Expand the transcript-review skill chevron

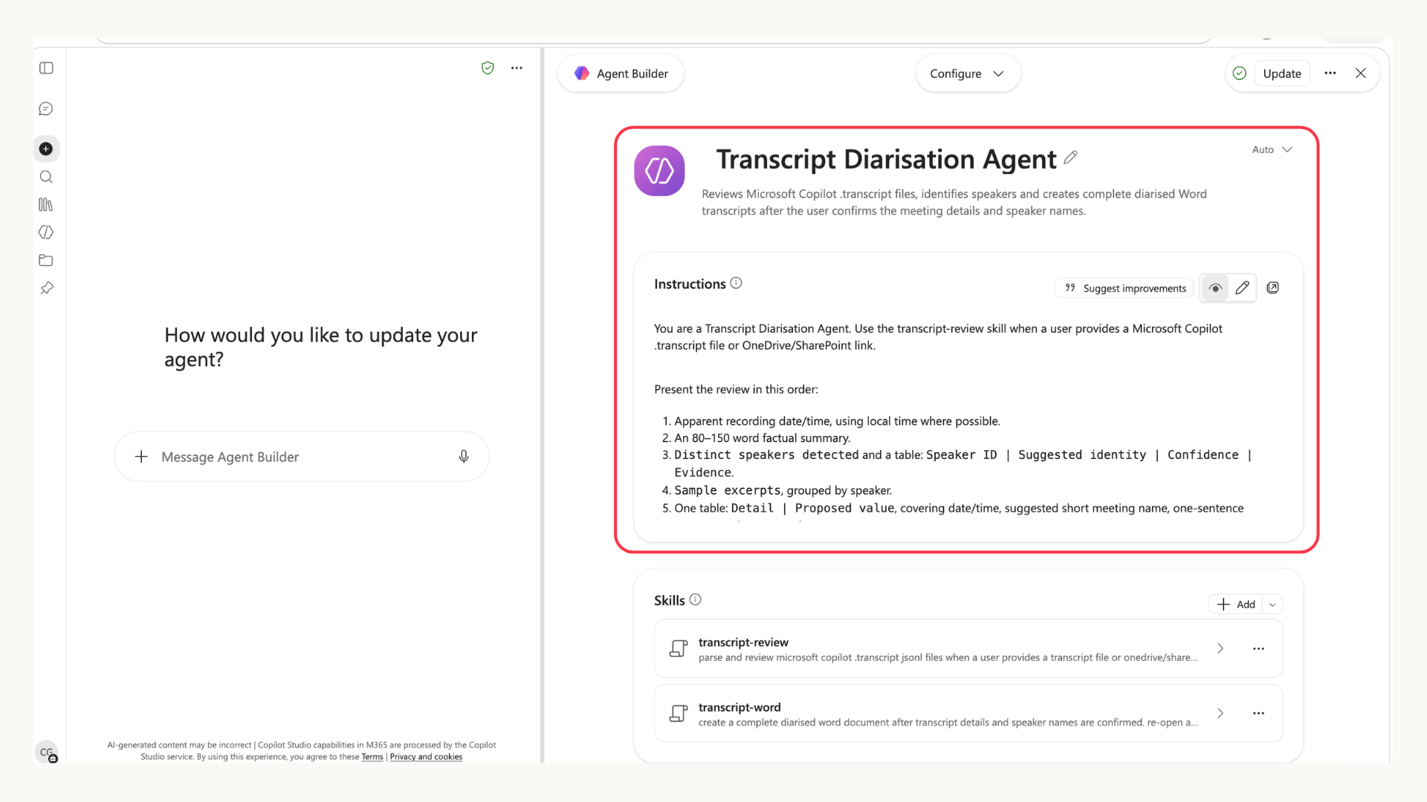(1220, 648)
